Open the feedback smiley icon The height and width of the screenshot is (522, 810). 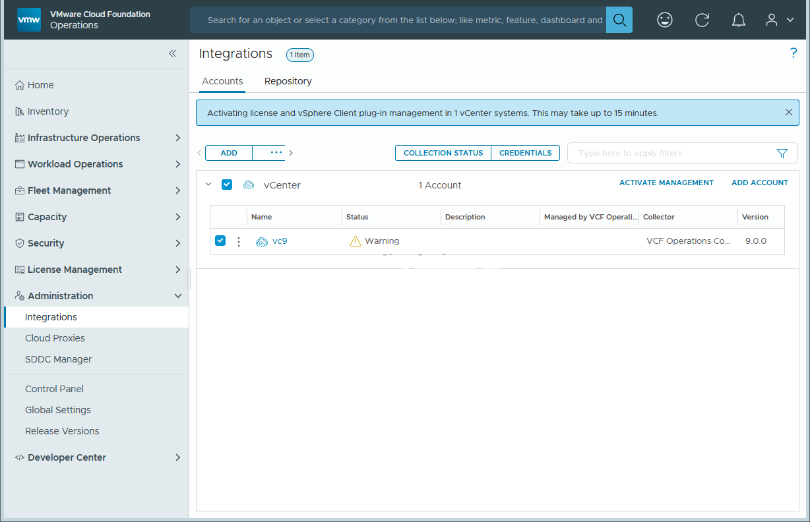665,20
